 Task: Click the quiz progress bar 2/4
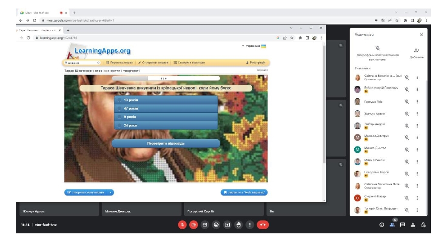click(166, 78)
